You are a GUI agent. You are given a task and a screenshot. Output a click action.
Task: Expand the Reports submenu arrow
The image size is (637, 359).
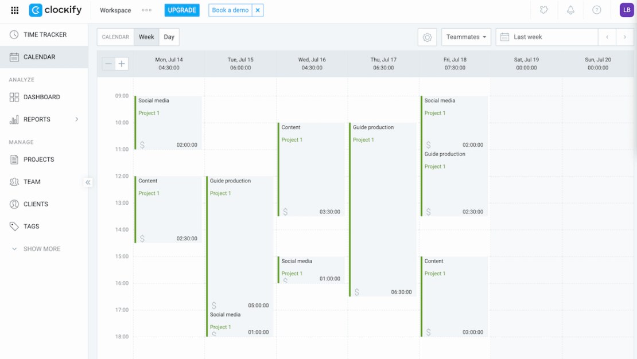click(x=77, y=119)
